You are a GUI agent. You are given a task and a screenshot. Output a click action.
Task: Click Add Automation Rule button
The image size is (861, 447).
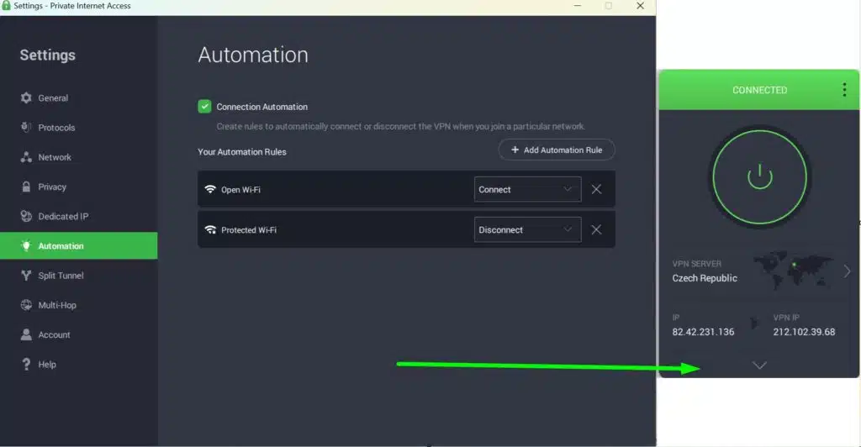coord(557,150)
